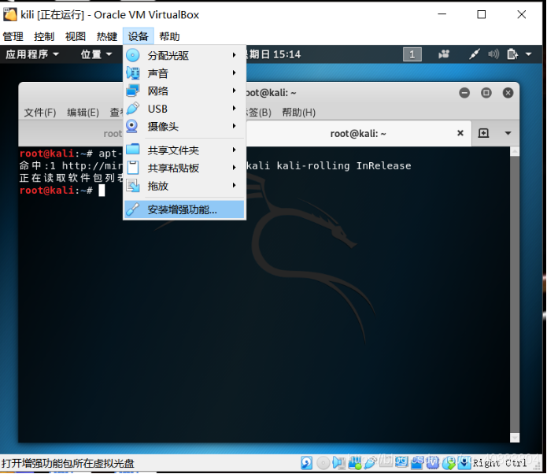547x474 pixels.
Task: Open a new terminal tab with plus icon
Action: pyautogui.click(x=483, y=133)
